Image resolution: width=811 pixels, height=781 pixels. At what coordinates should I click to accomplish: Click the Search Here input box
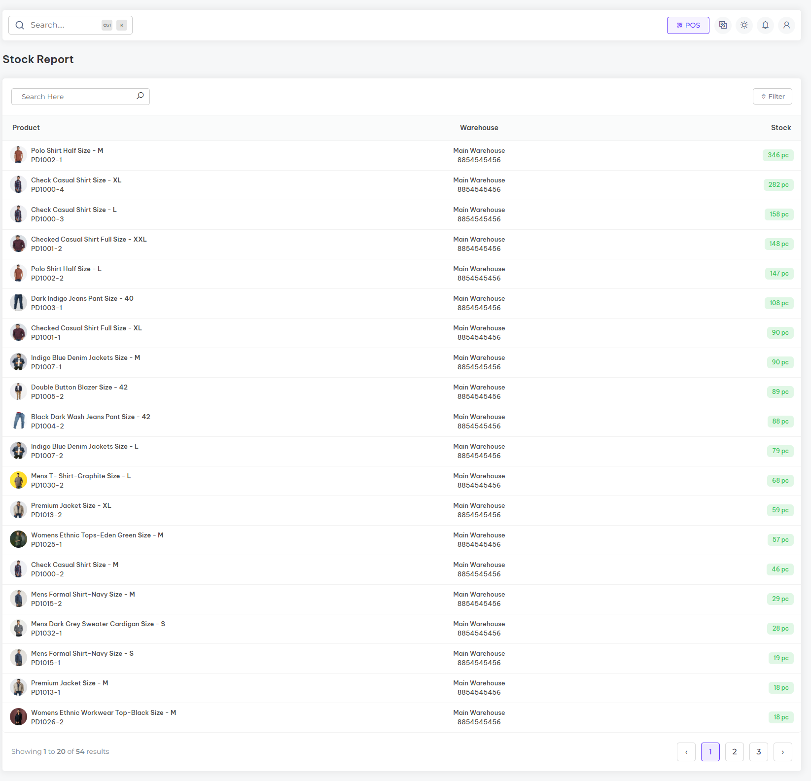point(74,97)
